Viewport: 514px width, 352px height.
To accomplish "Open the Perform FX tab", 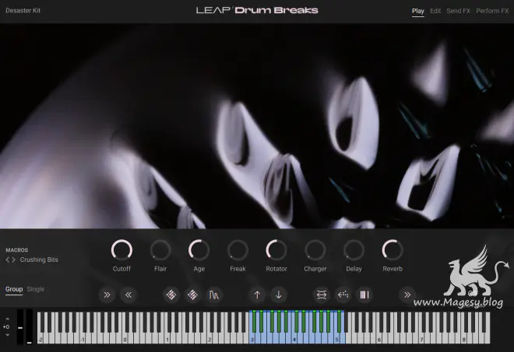I will pos(492,11).
